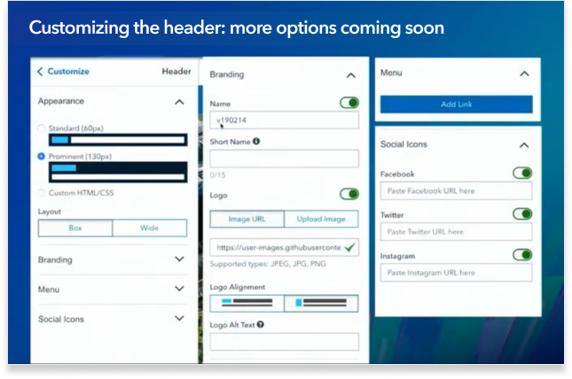The image size is (572, 379).
Task: Switch to Image URL tab
Action: [247, 219]
